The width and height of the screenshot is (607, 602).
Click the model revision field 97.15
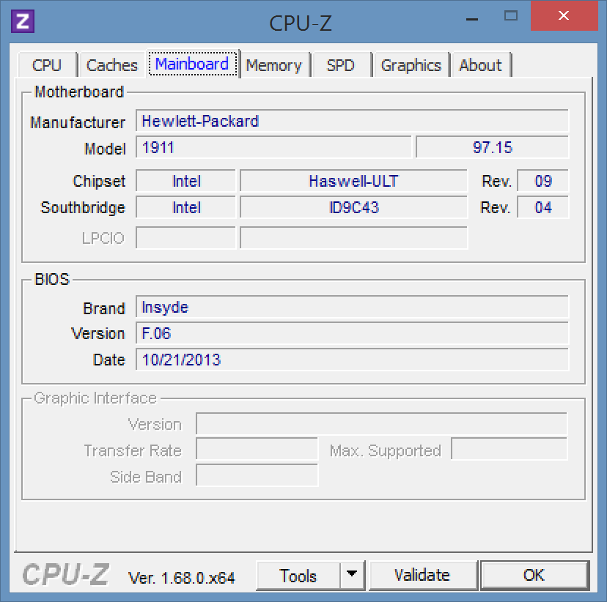tap(493, 147)
